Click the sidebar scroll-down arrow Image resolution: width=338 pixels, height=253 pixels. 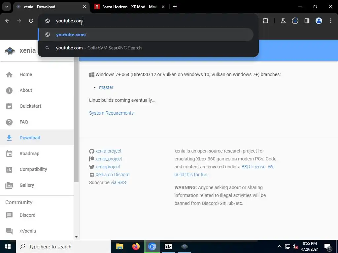pyautogui.click(x=76, y=237)
